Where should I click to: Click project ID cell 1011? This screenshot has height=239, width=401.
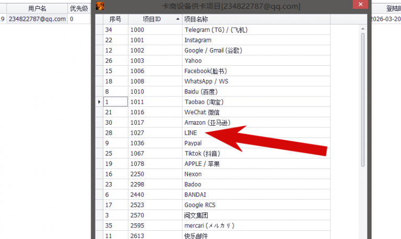pos(155,102)
